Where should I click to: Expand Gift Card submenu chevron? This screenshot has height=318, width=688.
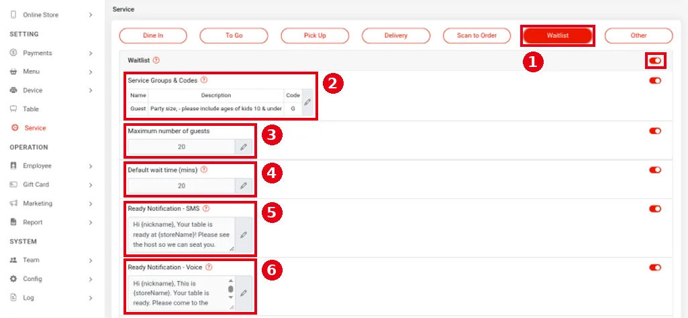point(91,185)
